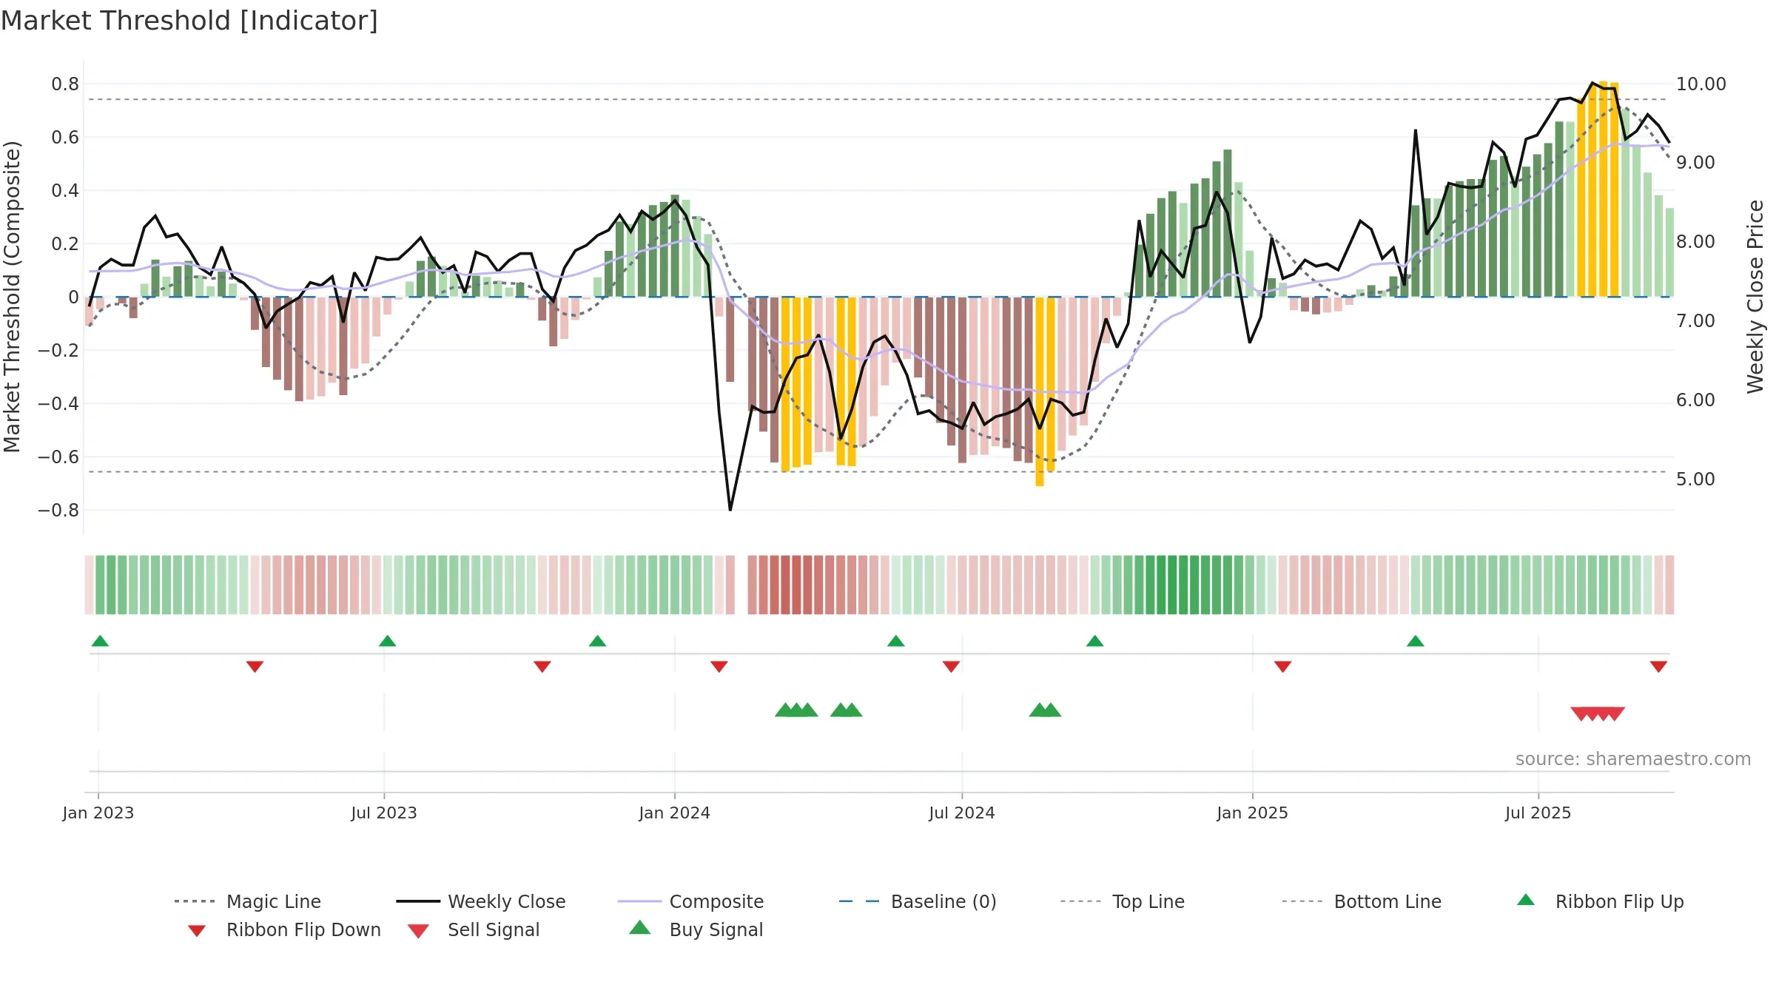
Task: Click the 0.6 left axis tick label
Action: coord(65,138)
